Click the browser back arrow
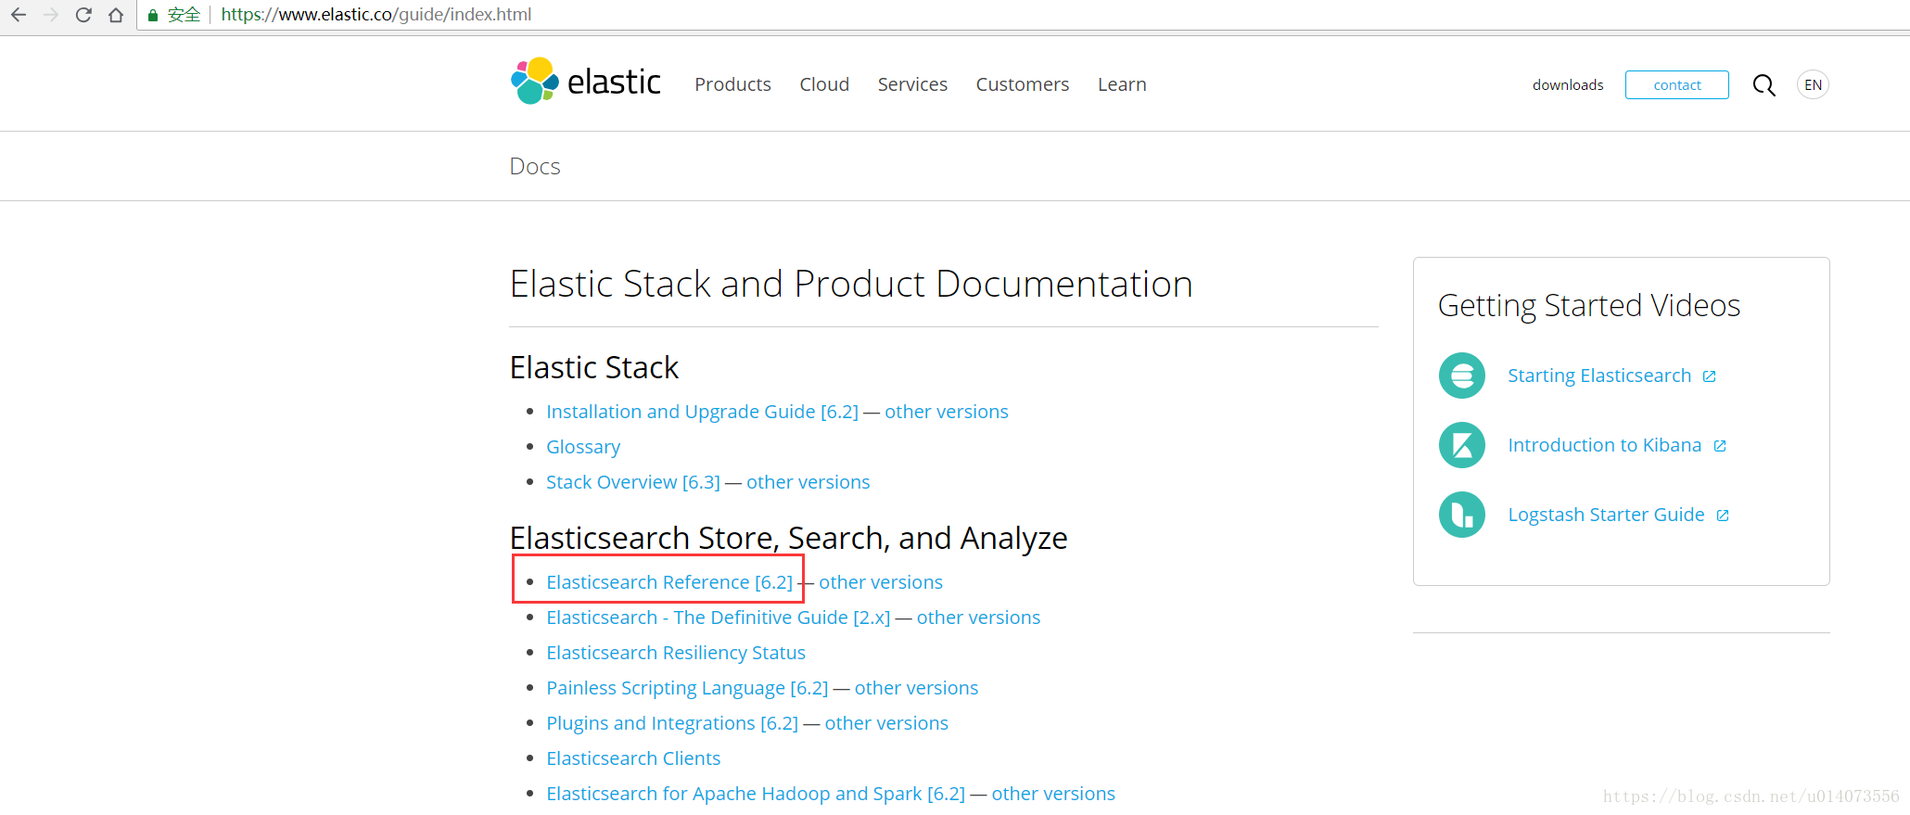The image size is (1910, 815). 19,15
